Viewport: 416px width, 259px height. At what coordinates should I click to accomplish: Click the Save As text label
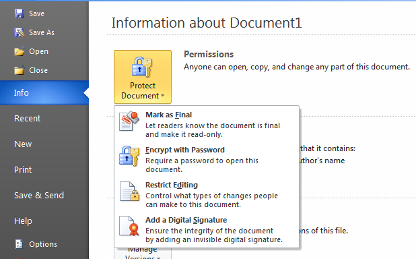[42, 32]
